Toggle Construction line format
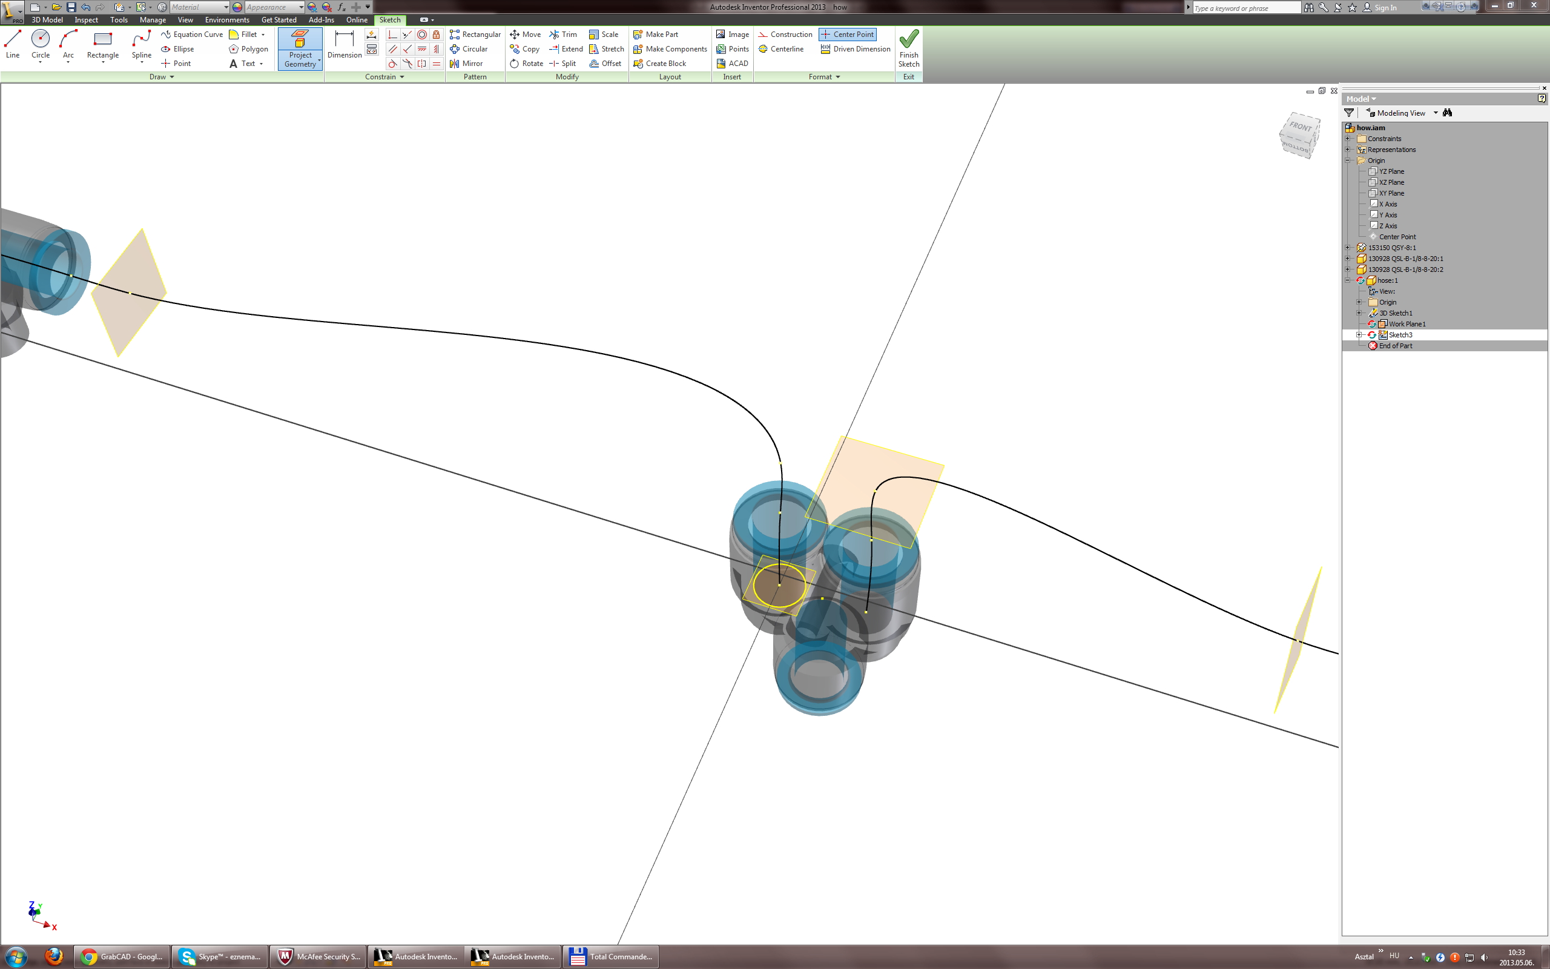This screenshot has height=969, width=1550. pos(785,35)
